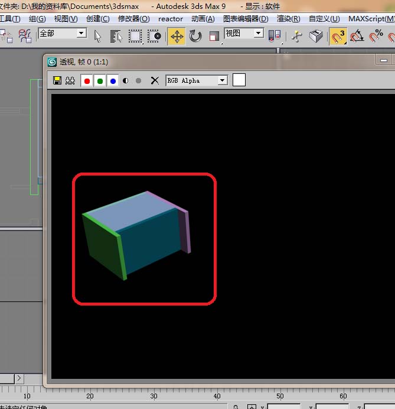
Task: Choose the Rectangular Selection Region tool
Action: [135, 36]
